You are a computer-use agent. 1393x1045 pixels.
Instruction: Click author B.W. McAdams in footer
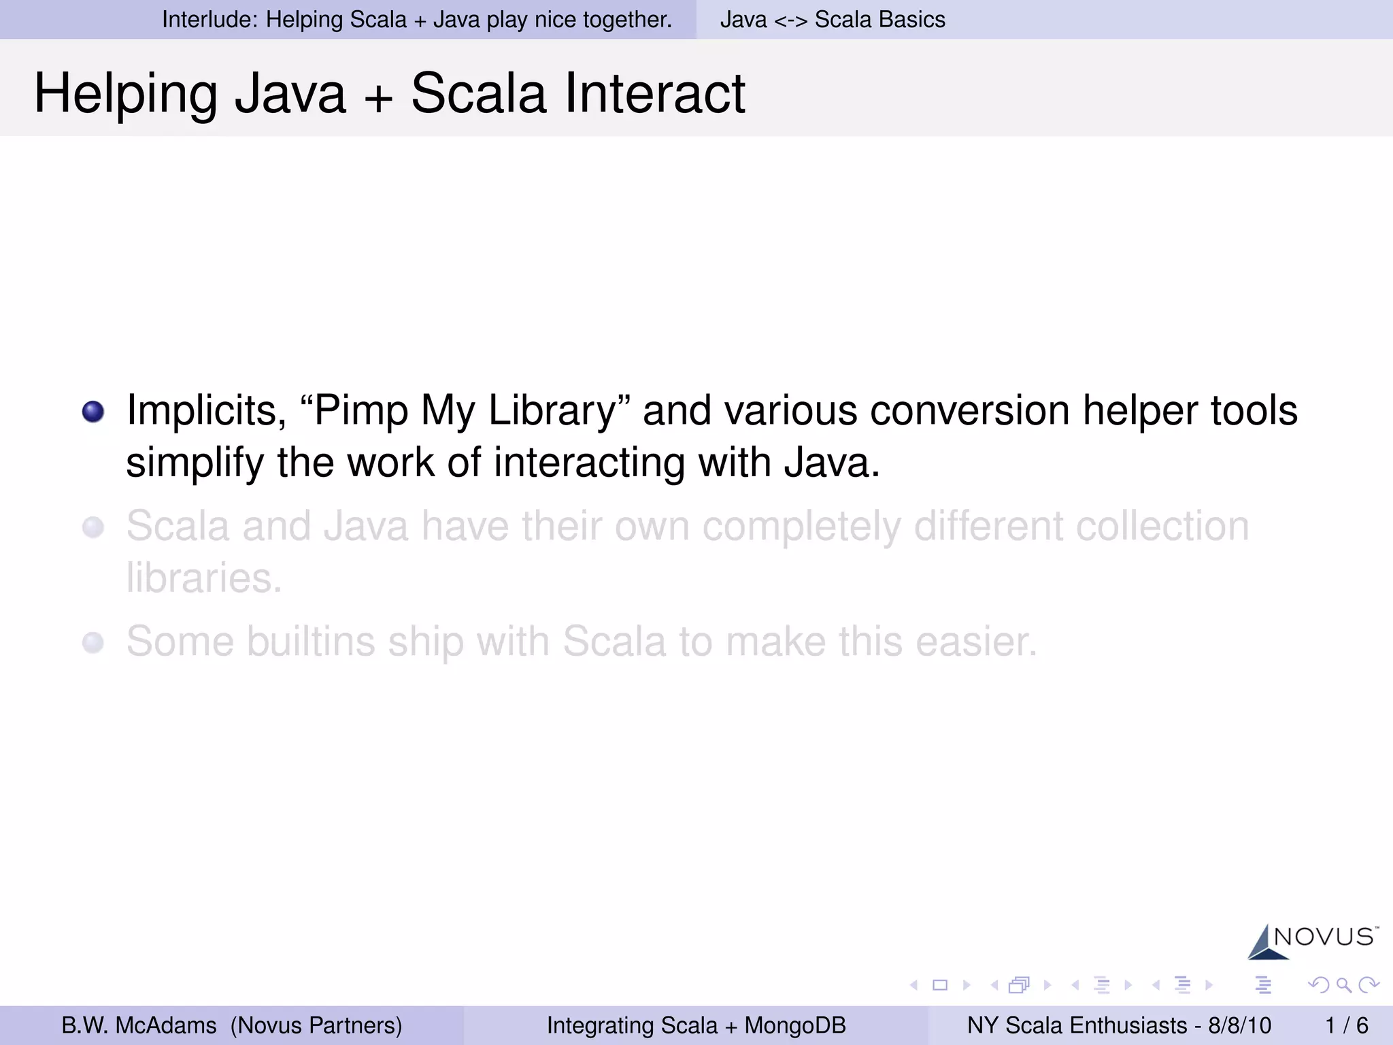tap(232, 1025)
